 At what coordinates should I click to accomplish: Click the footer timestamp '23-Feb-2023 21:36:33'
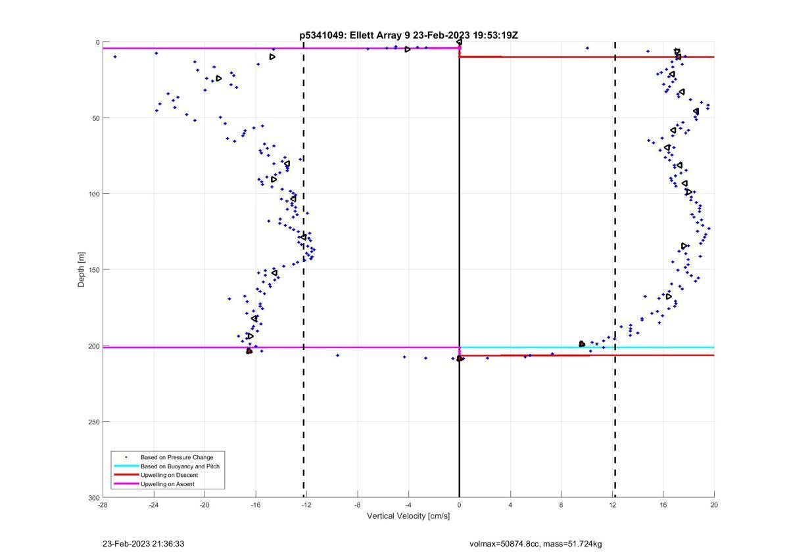[143, 544]
